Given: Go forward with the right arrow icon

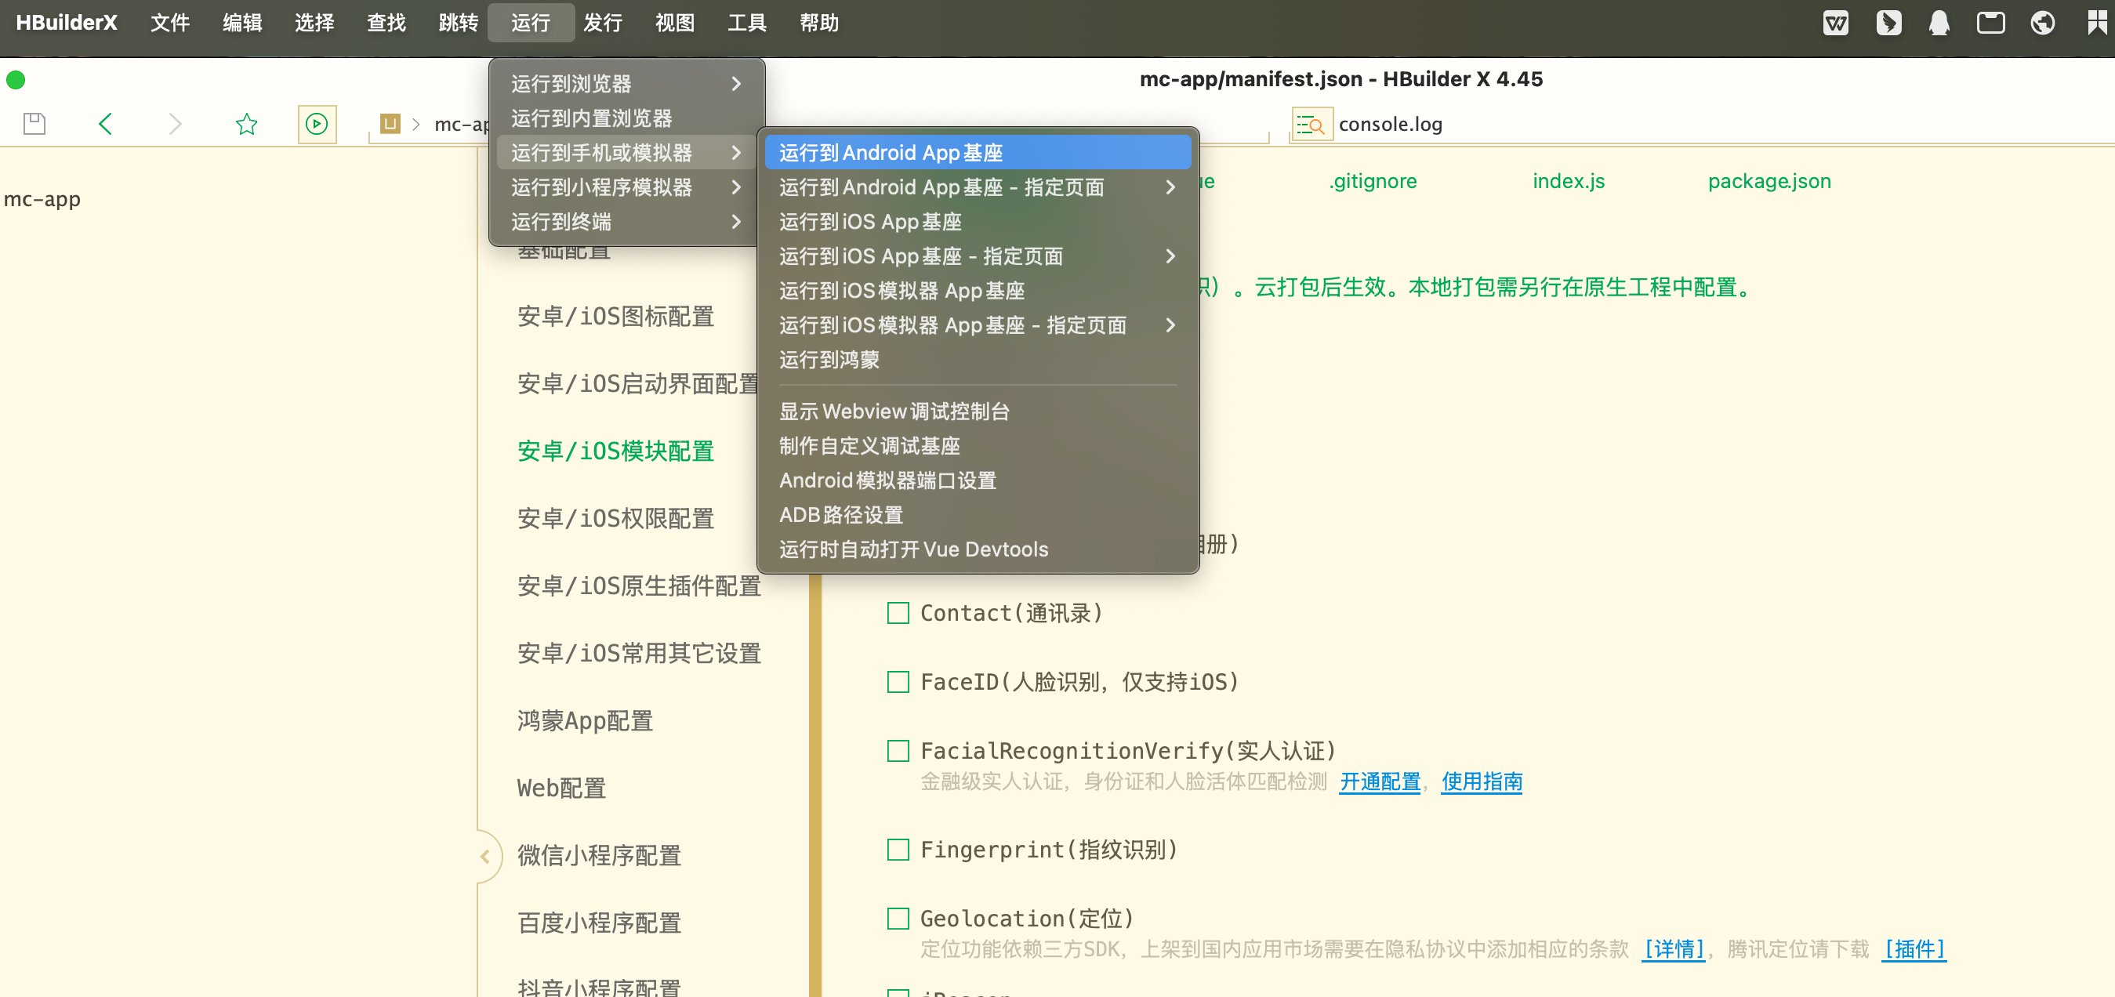Looking at the screenshot, I should [x=175, y=124].
